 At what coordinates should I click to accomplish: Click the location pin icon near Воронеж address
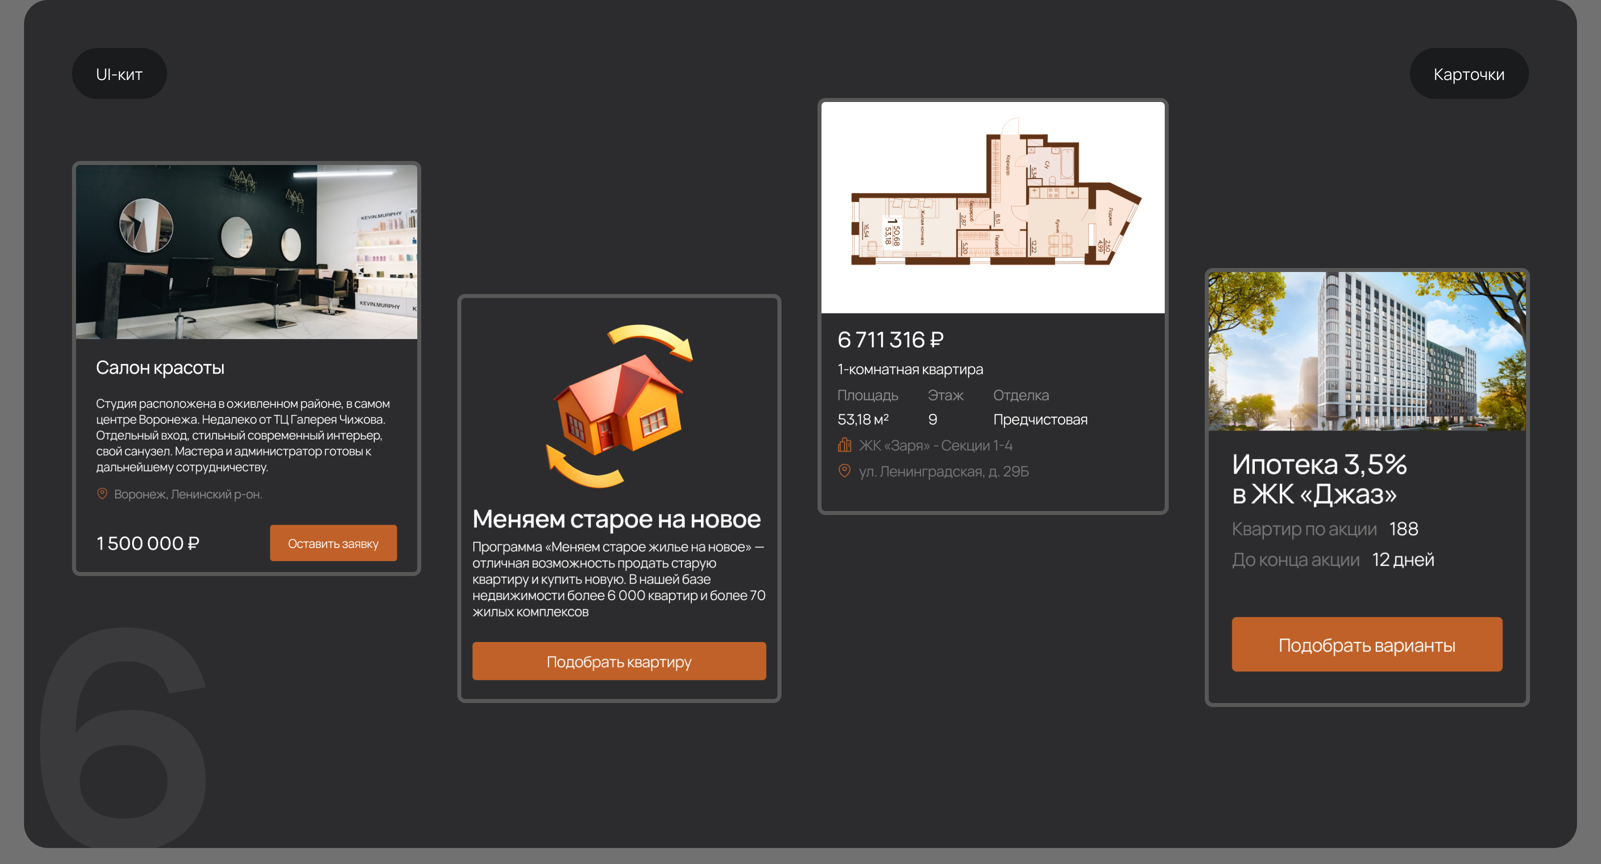(102, 494)
